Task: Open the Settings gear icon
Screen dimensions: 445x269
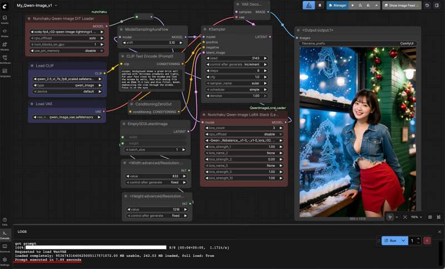Action: (x=5, y=261)
